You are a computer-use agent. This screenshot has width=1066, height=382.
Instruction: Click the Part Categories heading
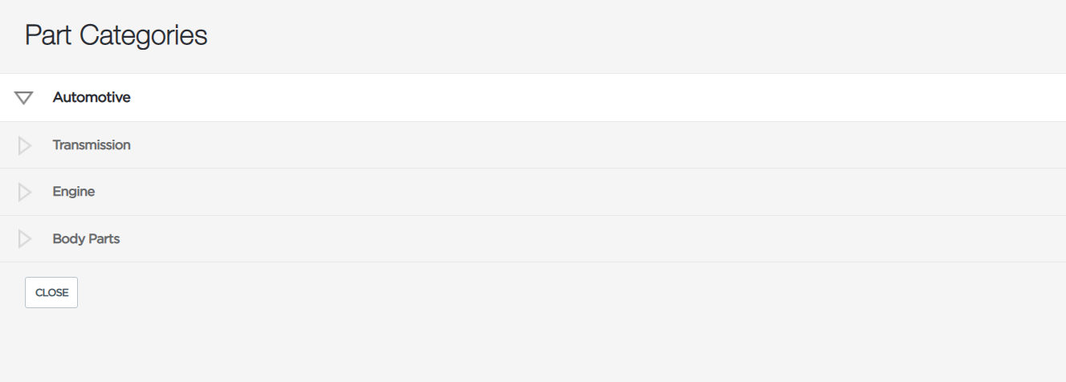(x=116, y=36)
